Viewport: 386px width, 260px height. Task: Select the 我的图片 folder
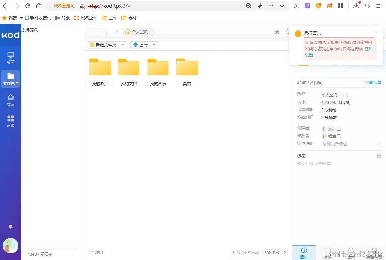(100, 71)
